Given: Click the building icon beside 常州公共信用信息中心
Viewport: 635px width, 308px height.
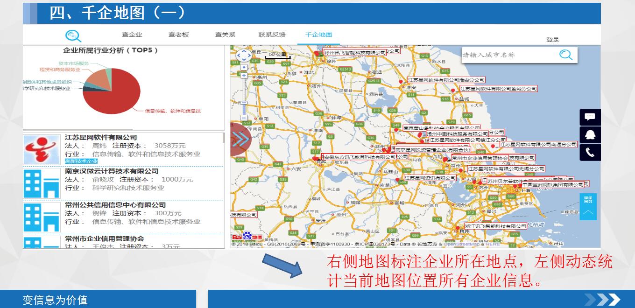Looking at the screenshot, I should pyautogui.click(x=42, y=217).
